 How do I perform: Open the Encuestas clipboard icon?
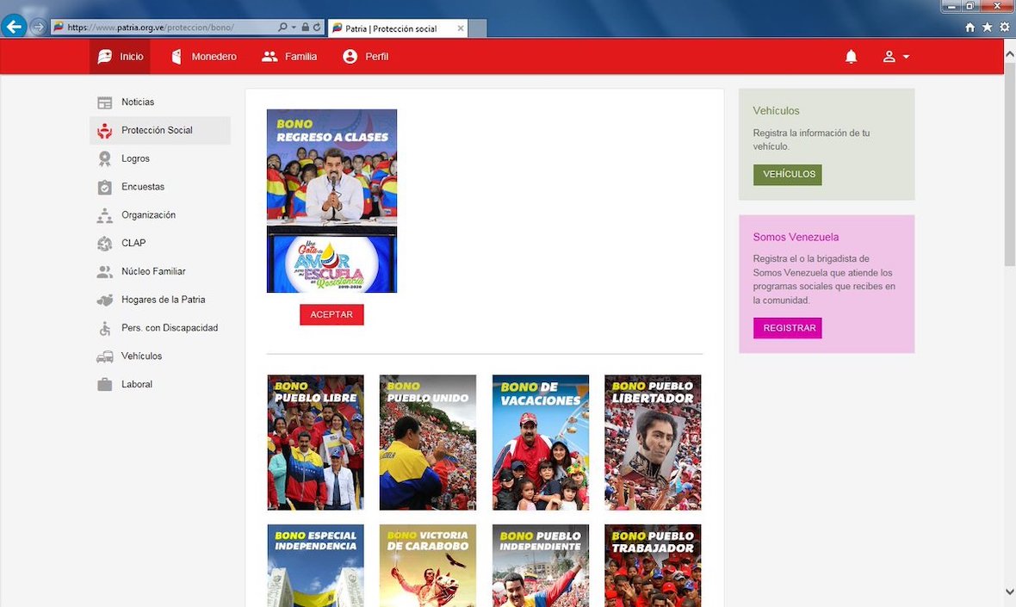(x=105, y=187)
